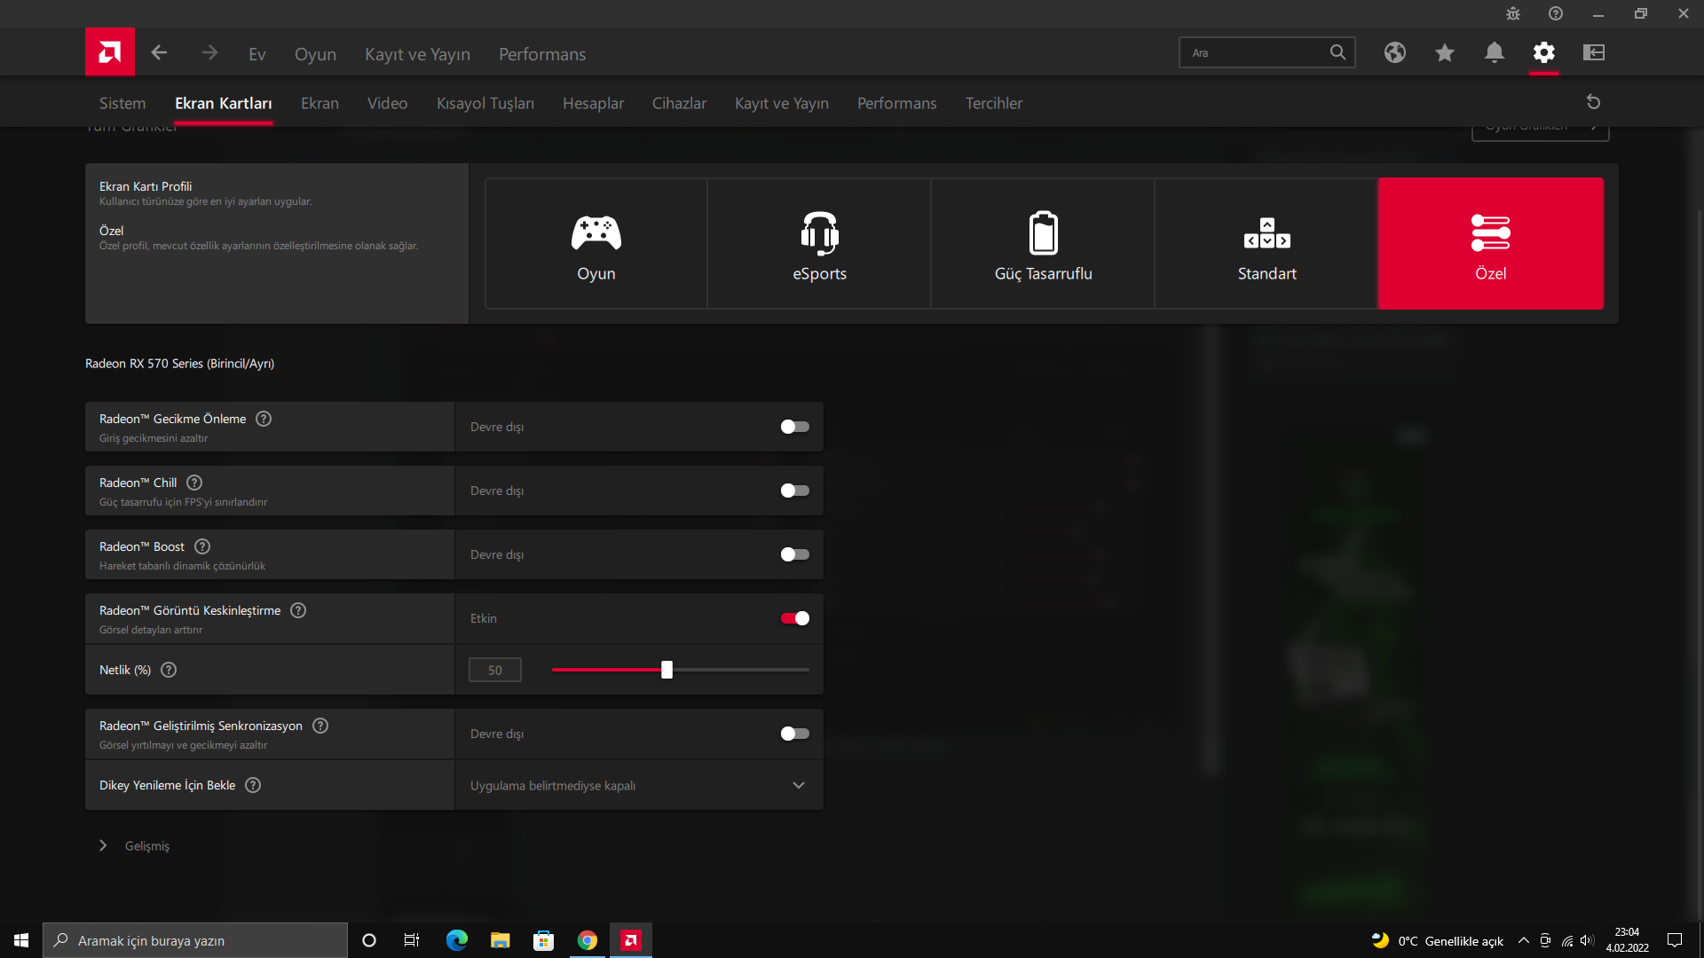
Task: Go back with the left arrow
Action: pos(159,53)
